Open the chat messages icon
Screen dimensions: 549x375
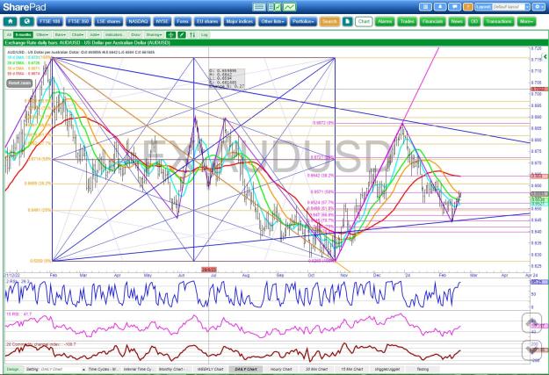(x=454, y=7)
